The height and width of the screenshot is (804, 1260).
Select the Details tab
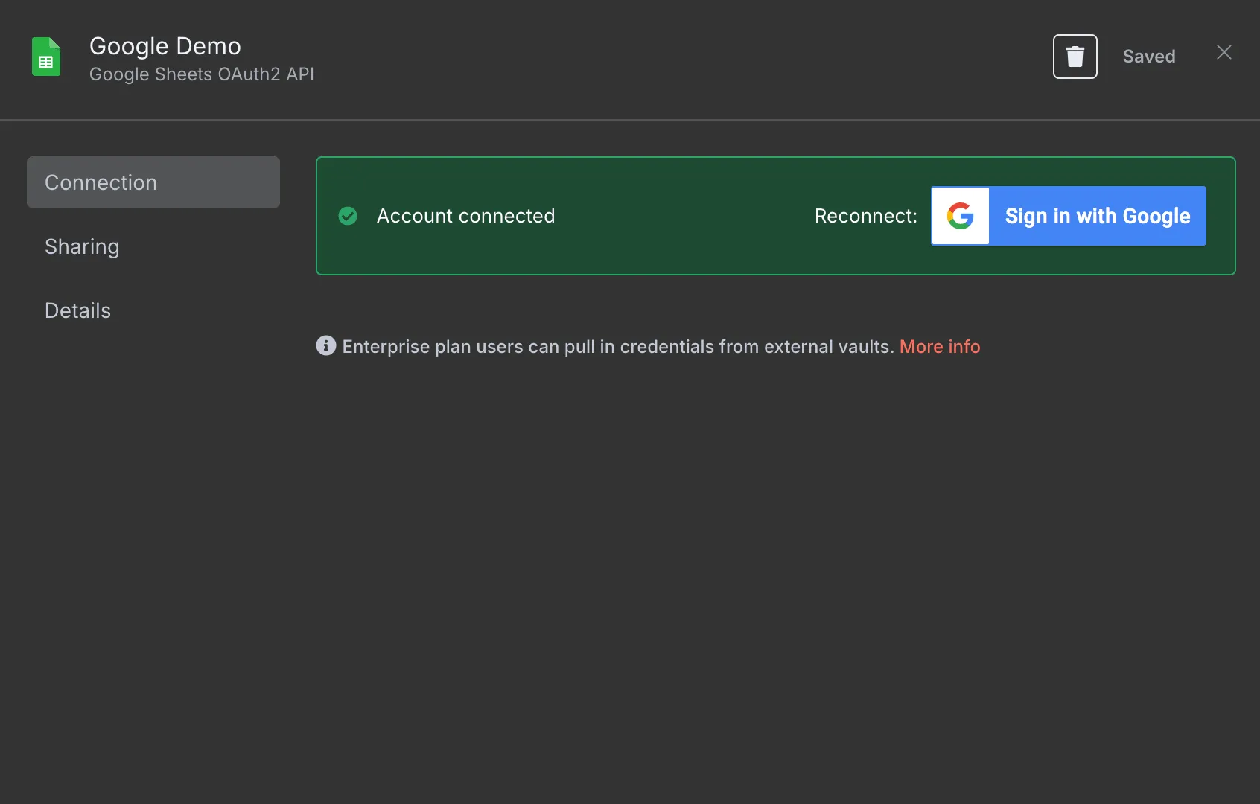77,310
